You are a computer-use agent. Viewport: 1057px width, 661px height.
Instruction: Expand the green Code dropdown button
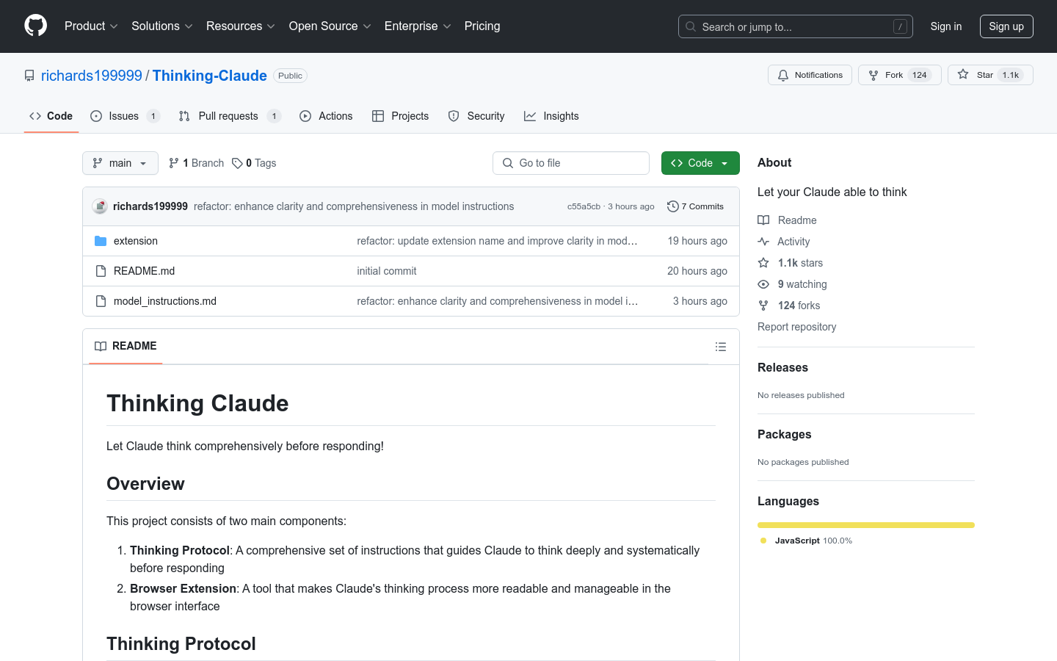[x=700, y=163]
